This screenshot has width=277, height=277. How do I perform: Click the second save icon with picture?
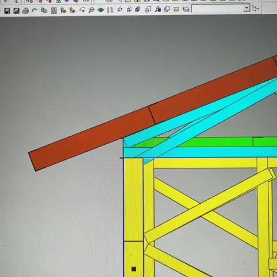tap(17, 10)
